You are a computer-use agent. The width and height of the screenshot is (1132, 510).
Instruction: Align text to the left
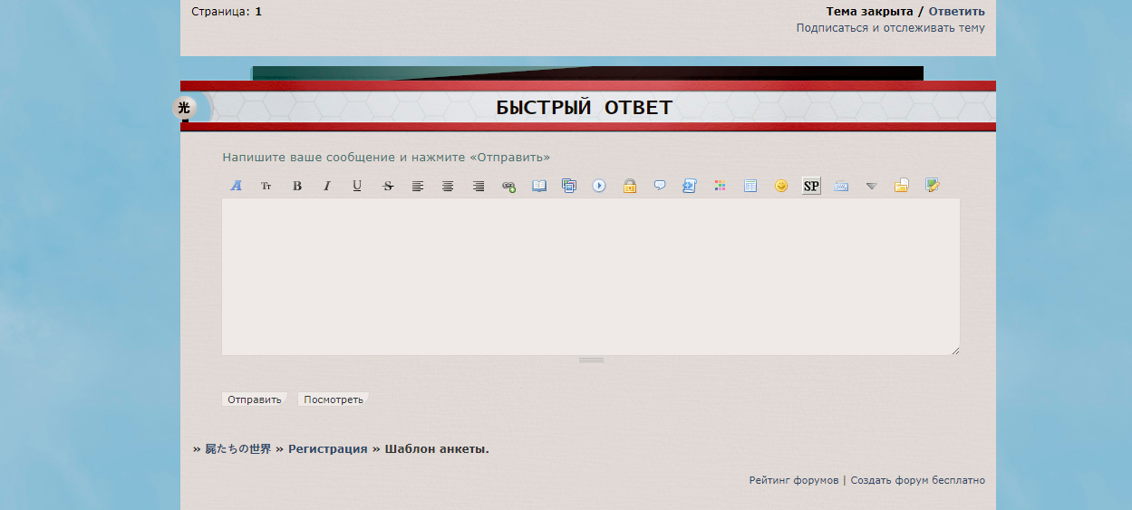(418, 186)
